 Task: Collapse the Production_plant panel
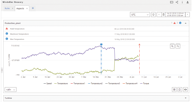pos(186,23)
